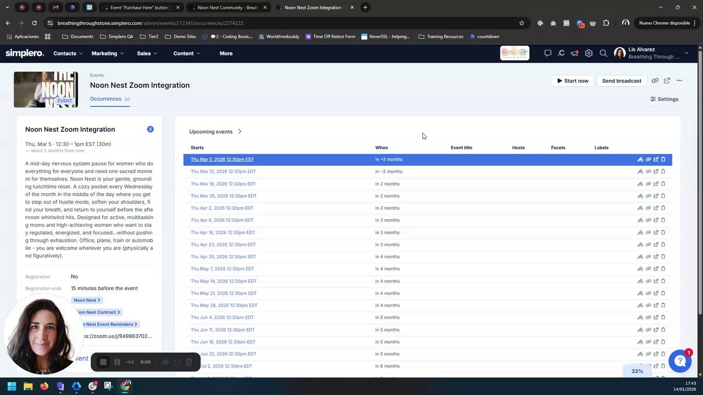Copy link icon for May 14, 2026 occurrence
This screenshot has height=395, width=703.
point(648,281)
